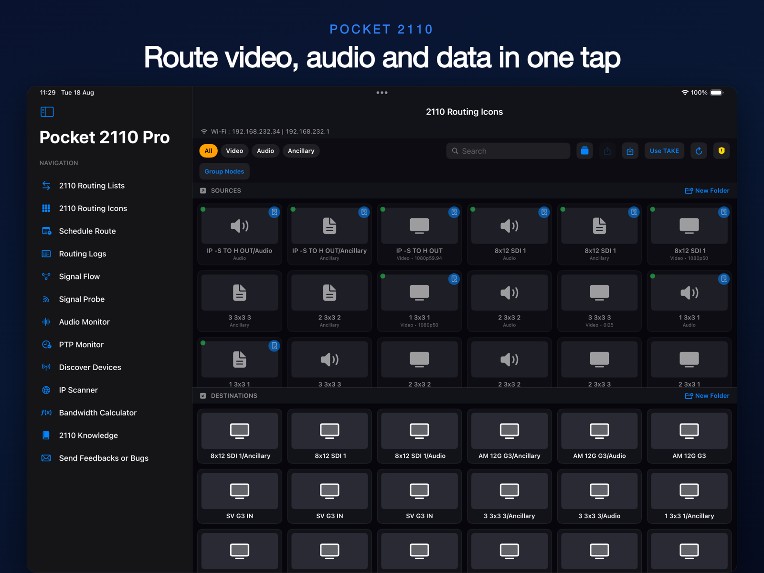Image resolution: width=764 pixels, height=573 pixels.
Task: Click the yellow warning shield icon
Action: point(722,151)
